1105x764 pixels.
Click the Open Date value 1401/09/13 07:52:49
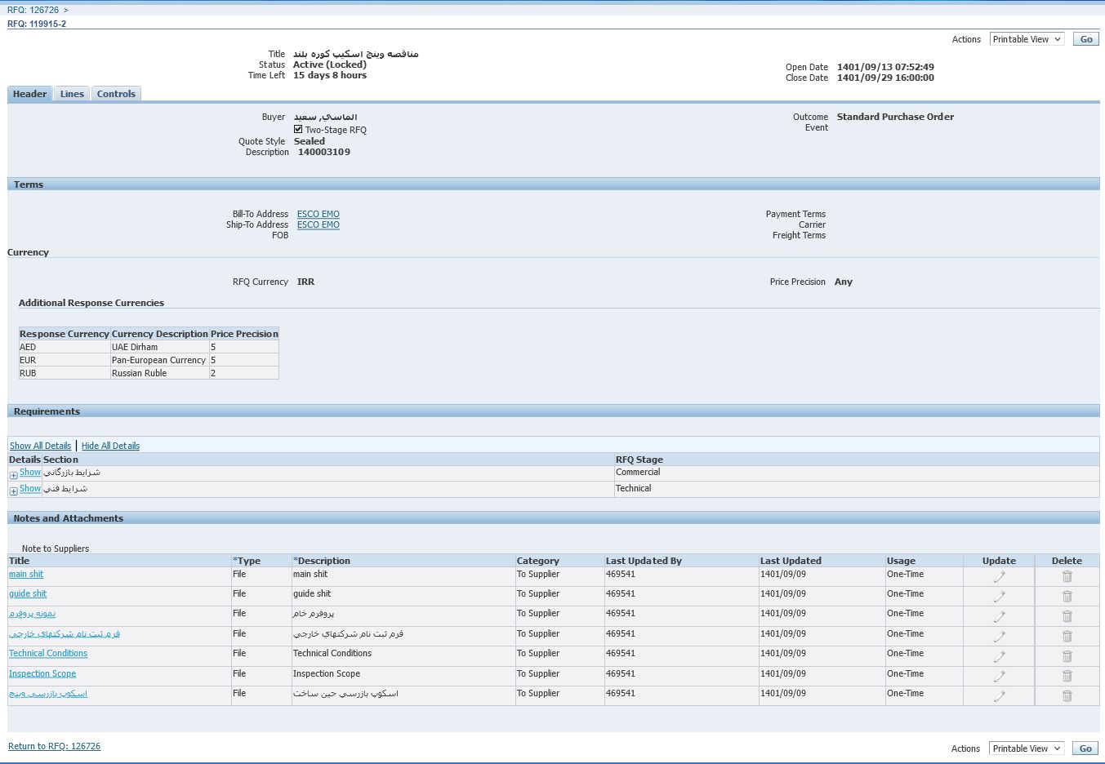[885, 67]
